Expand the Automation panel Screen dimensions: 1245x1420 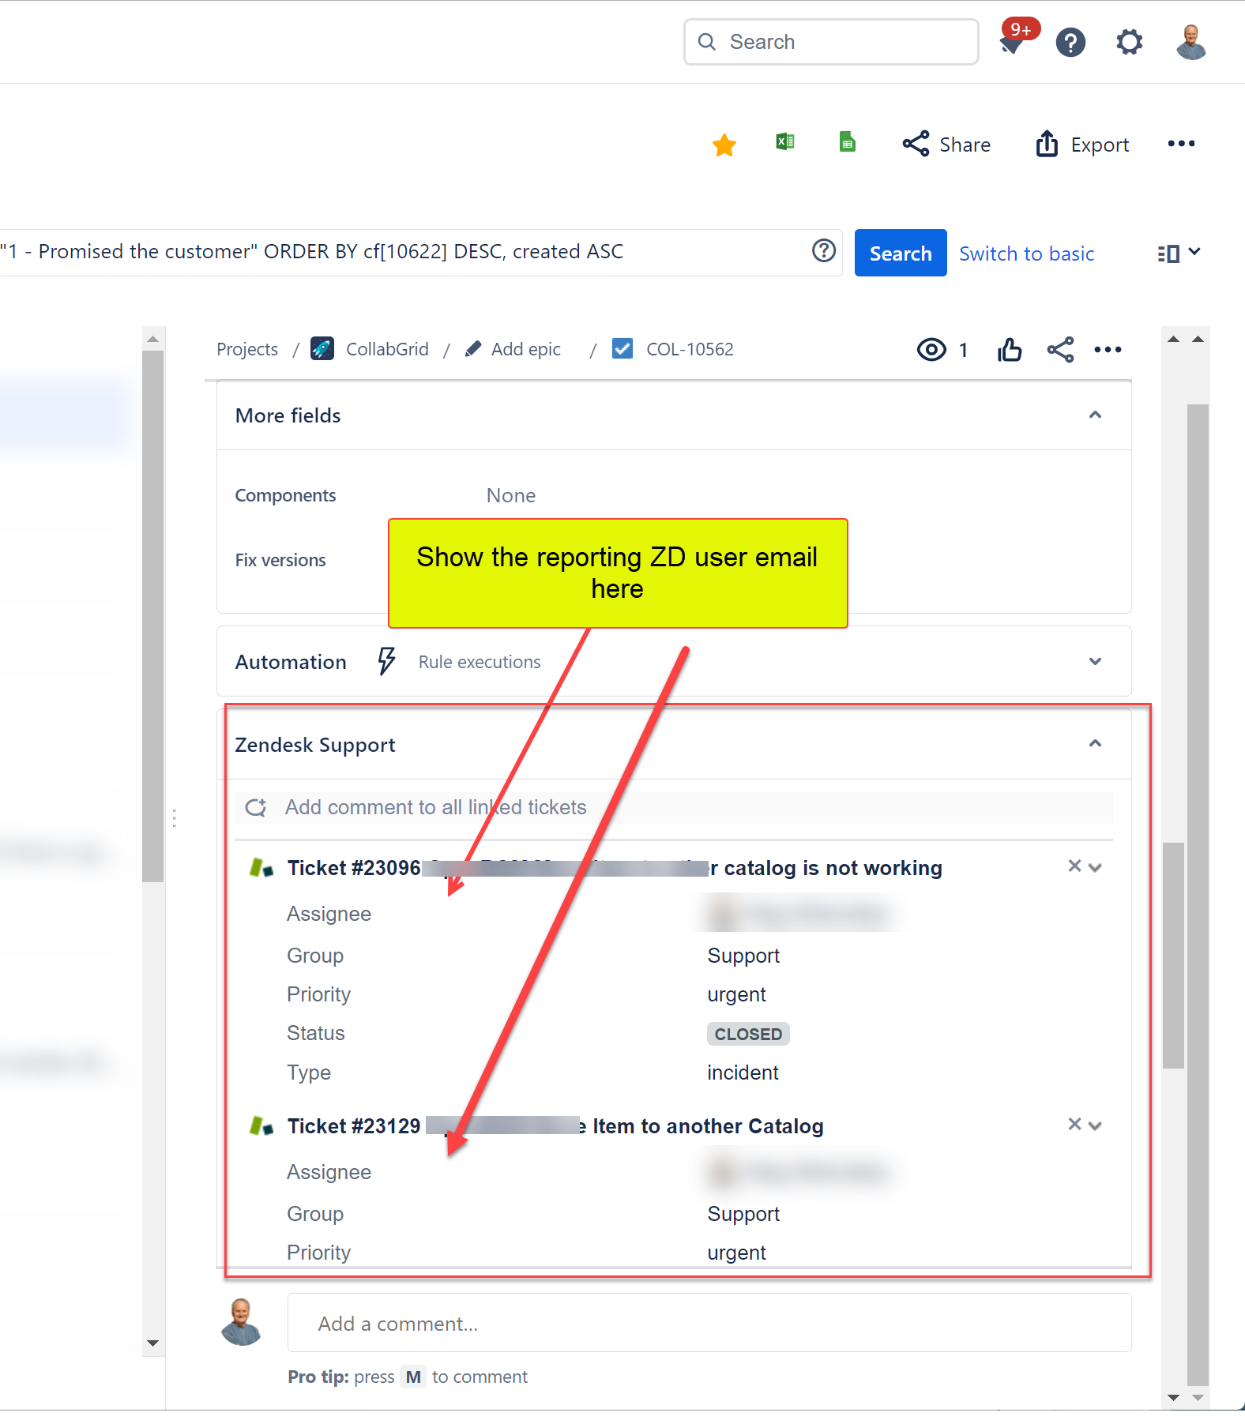pos(1095,661)
